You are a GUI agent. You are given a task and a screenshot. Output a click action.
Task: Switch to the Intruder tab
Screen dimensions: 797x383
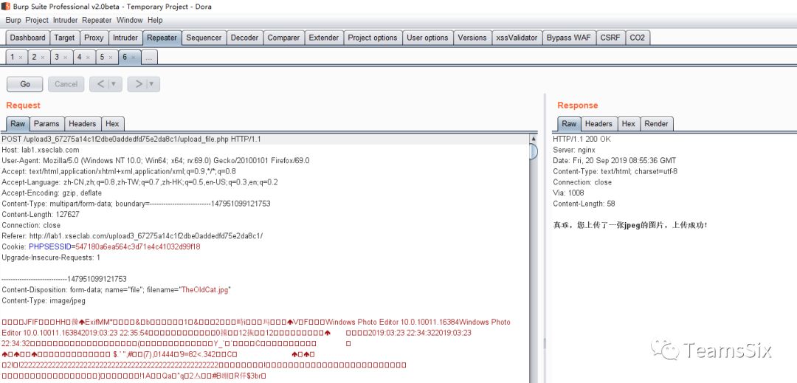click(x=125, y=38)
